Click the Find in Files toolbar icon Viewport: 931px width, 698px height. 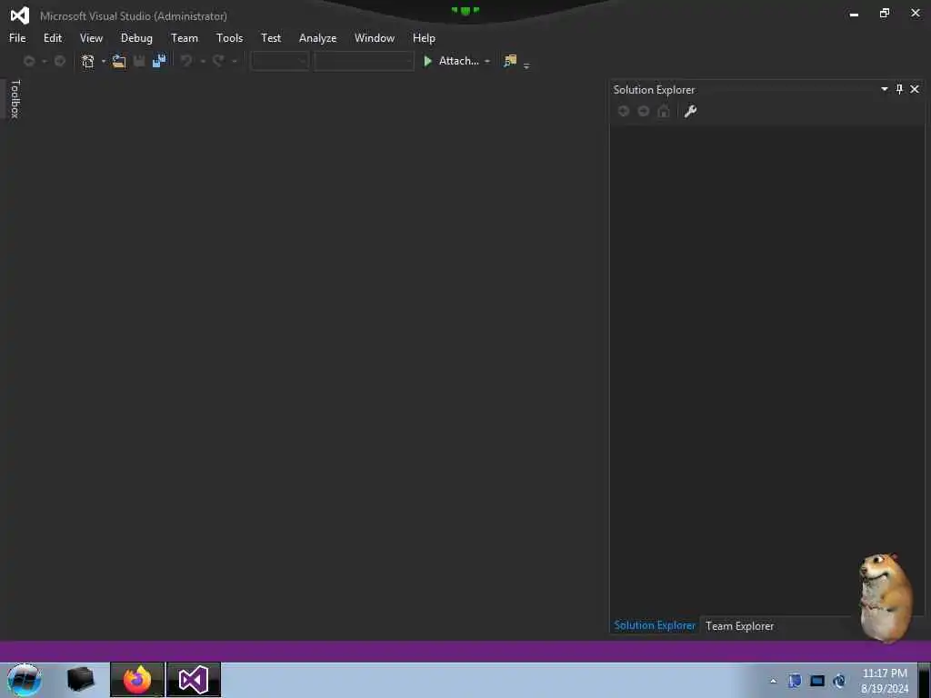[510, 61]
